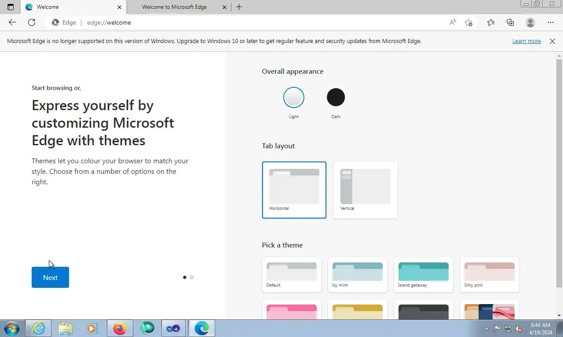Go to the second page indicator dot
The image size is (563, 337).
coord(192,277)
